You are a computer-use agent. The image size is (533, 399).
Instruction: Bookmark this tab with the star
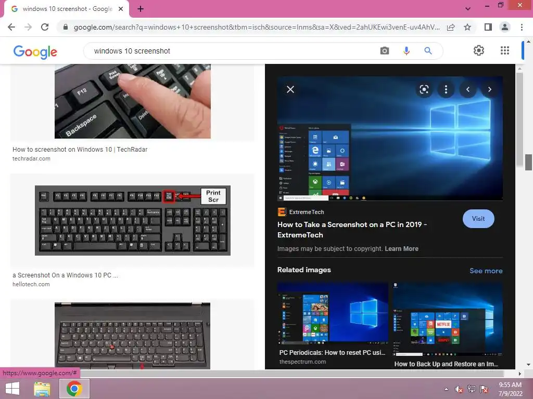point(467,27)
